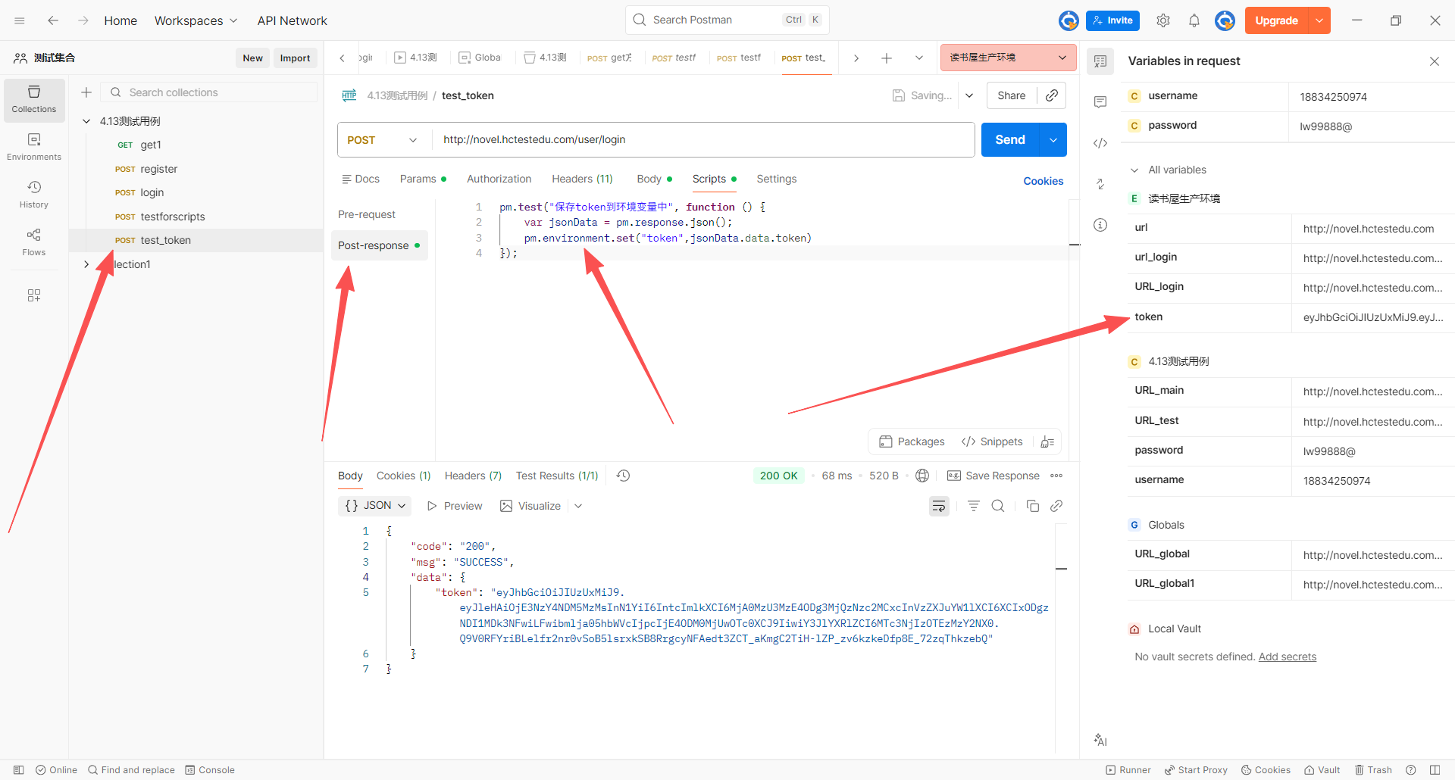1455x780 pixels.
Task: Open the JSON format dropdown
Action: click(x=375, y=506)
